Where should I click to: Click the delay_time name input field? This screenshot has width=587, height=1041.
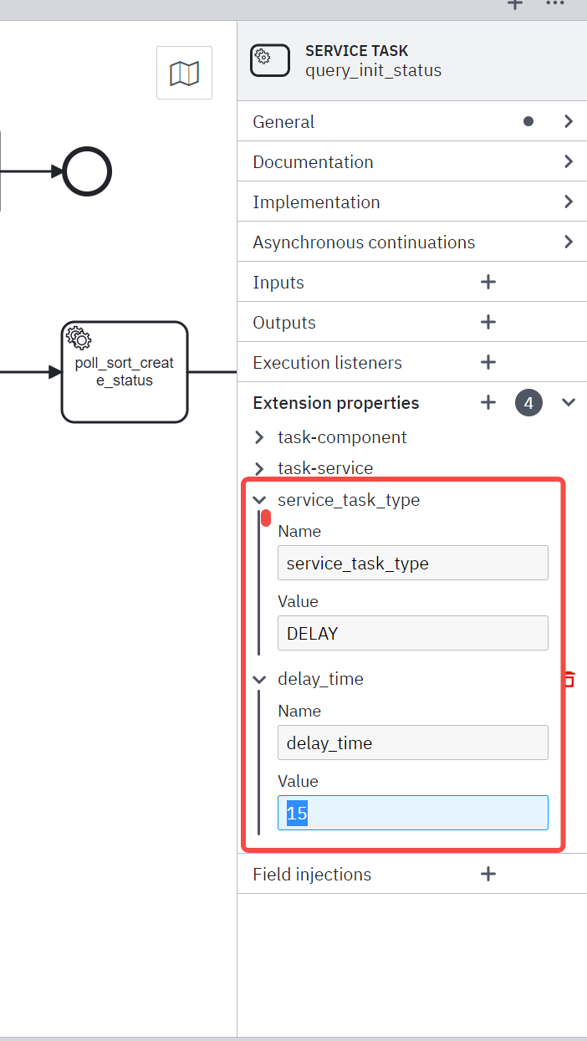(413, 742)
